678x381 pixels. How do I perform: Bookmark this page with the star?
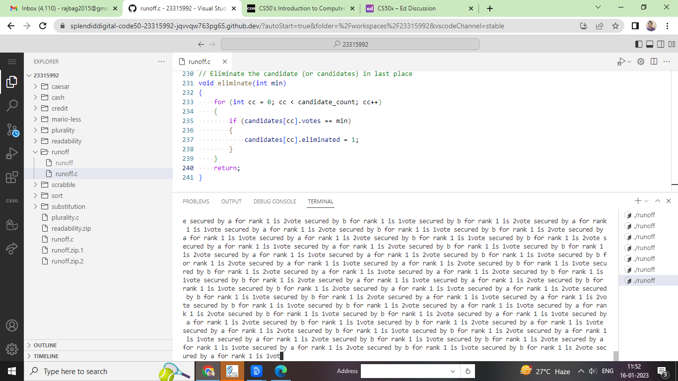(615, 26)
